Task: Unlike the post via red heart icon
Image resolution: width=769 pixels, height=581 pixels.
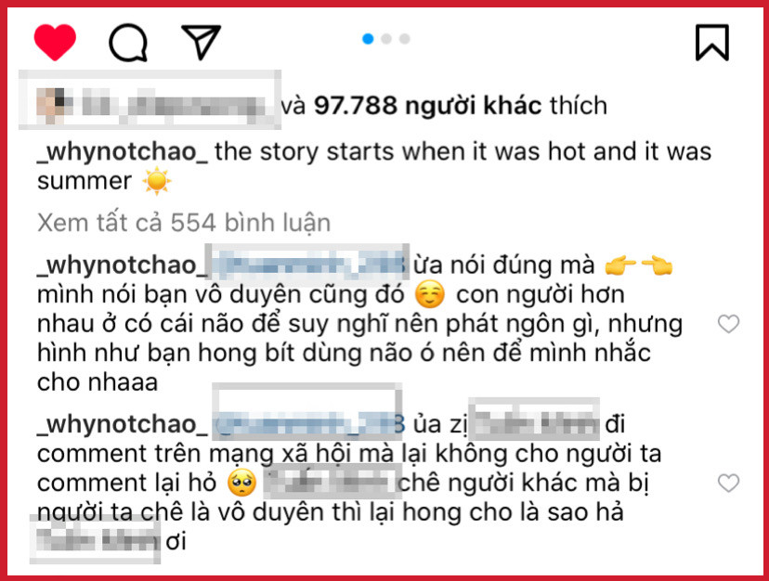Action: coord(55,42)
